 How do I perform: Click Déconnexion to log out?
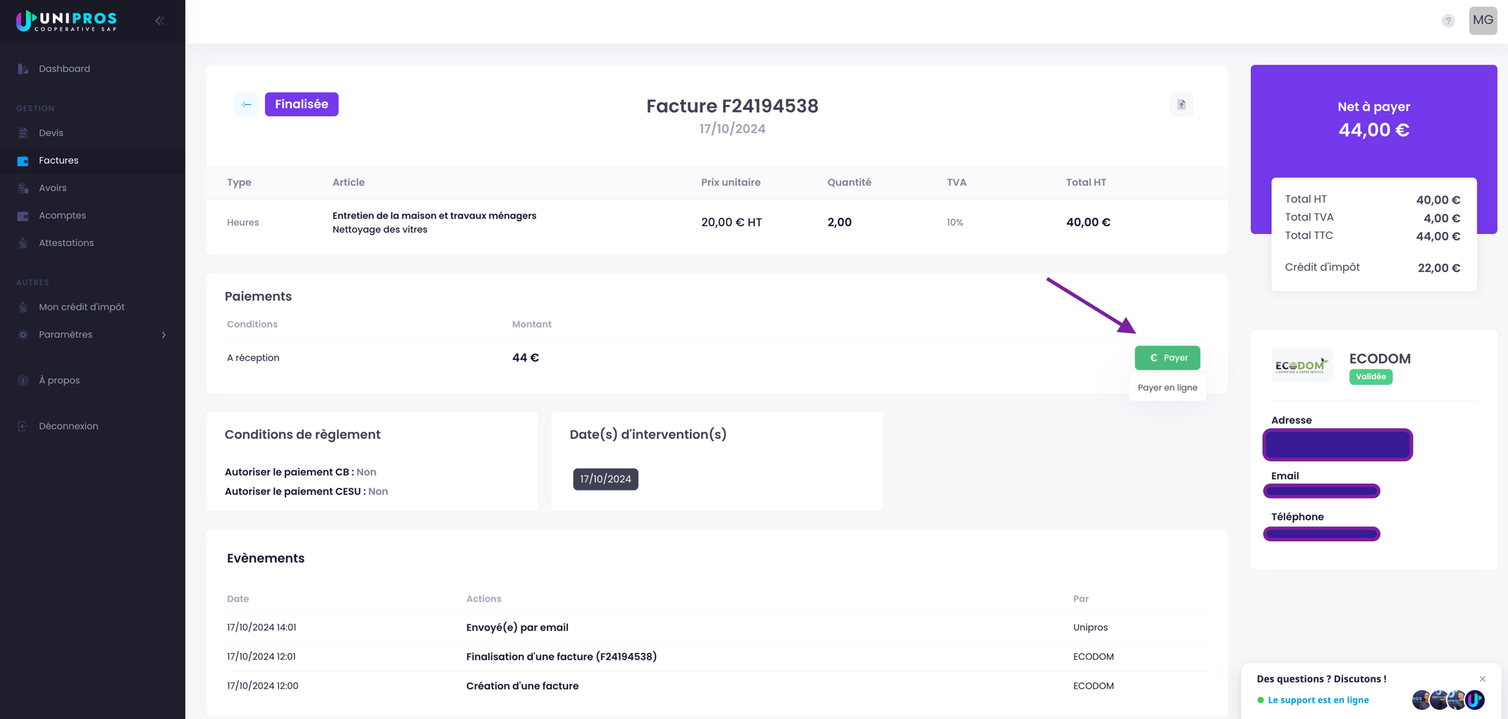68,426
